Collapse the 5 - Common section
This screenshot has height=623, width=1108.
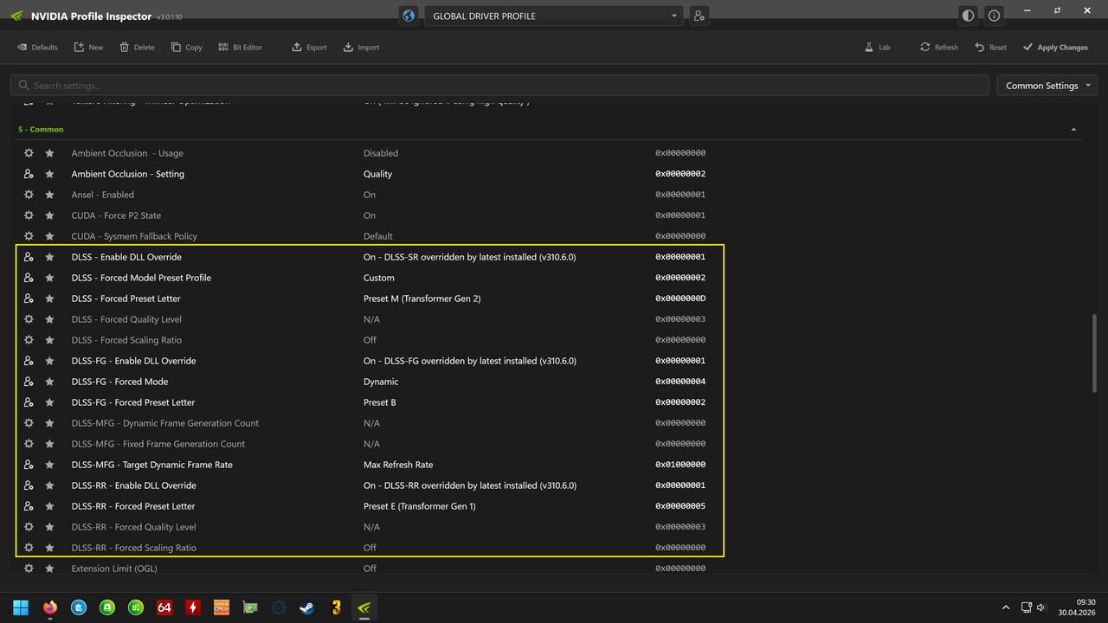point(1074,129)
